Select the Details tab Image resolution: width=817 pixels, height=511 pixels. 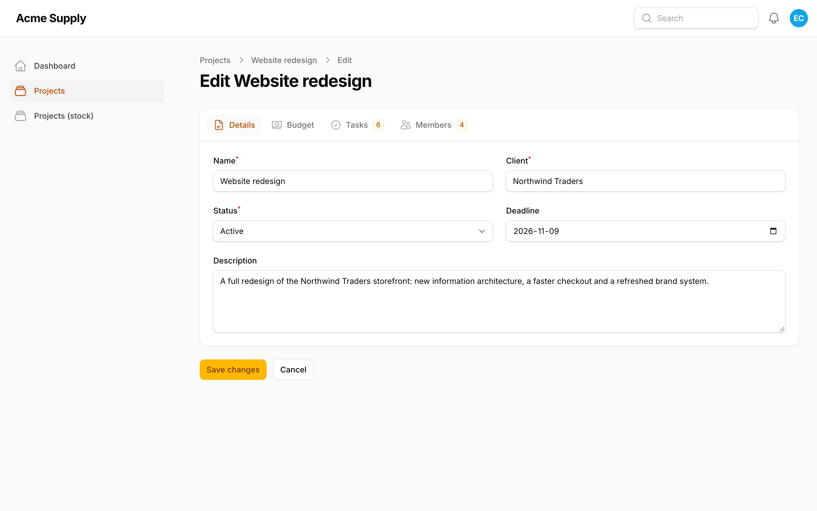(235, 125)
